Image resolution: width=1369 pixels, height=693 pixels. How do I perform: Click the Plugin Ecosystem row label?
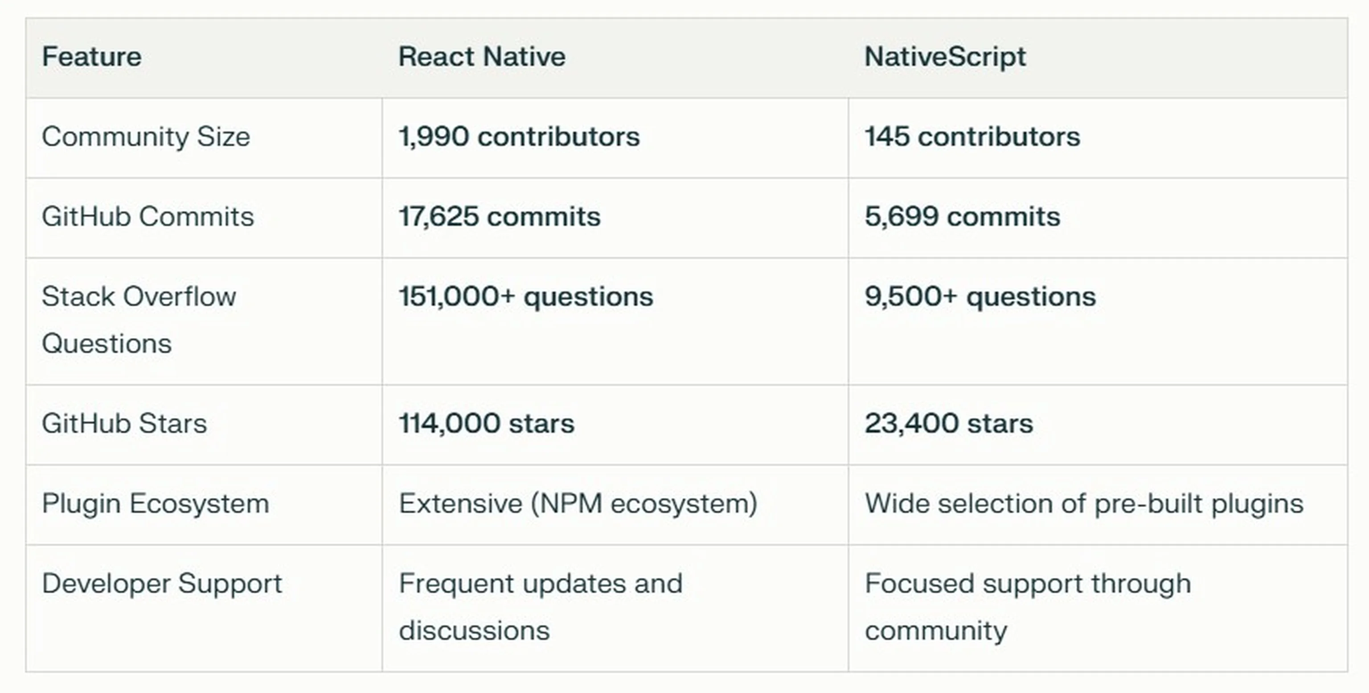point(155,503)
